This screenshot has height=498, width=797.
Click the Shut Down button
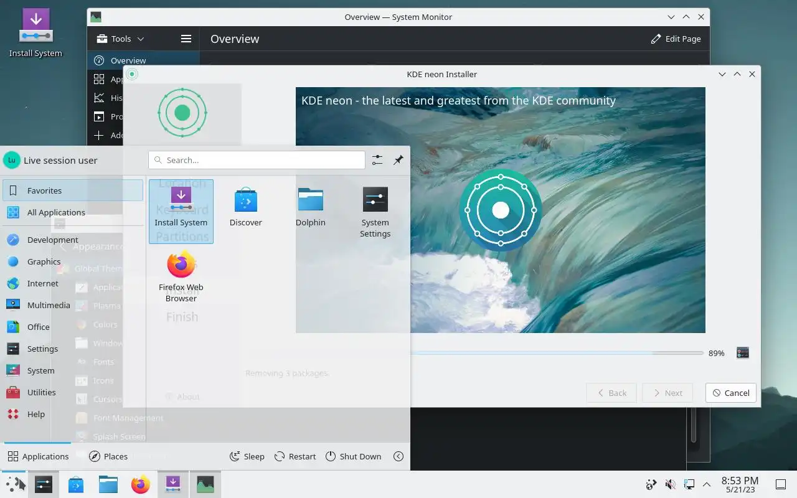tap(353, 456)
